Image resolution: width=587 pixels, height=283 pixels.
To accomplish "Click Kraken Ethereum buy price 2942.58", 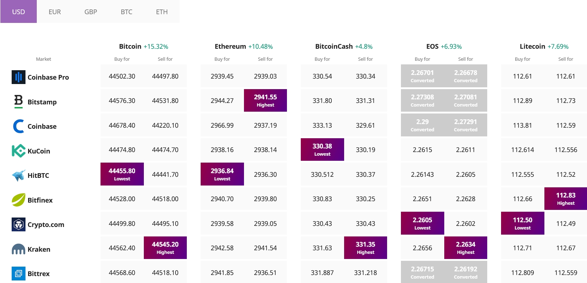I will (x=222, y=248).
